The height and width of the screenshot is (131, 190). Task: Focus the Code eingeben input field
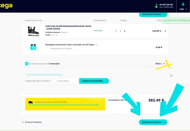[x=66, y=81]
